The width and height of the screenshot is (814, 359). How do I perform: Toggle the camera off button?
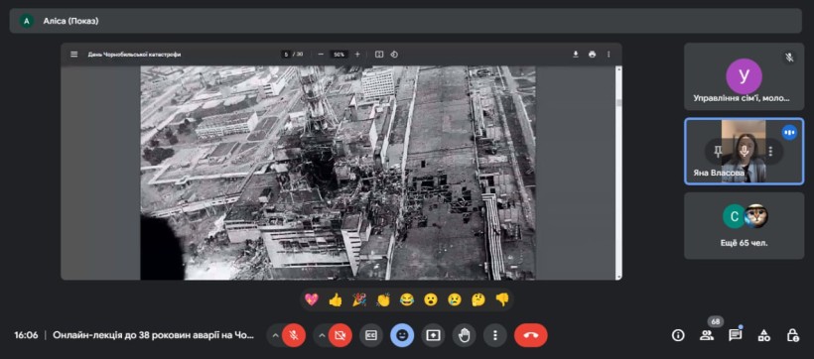(x=340, y=335)
